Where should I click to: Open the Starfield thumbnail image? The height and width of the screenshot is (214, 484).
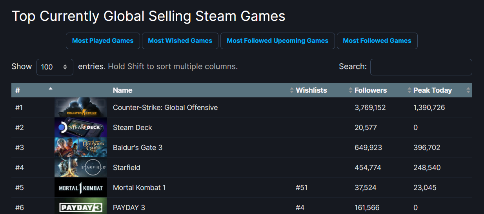pos(81,167)
